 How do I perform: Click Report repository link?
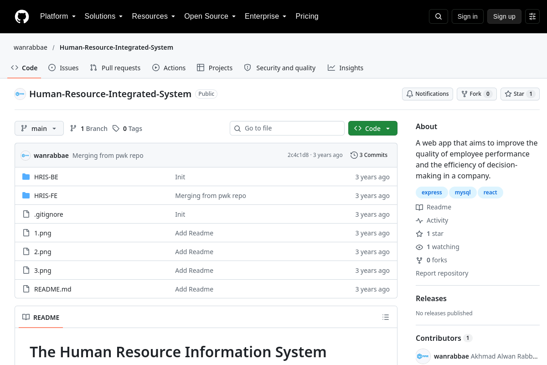(442, 273)
